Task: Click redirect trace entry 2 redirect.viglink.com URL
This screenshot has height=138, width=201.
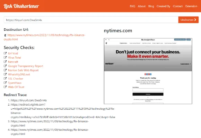Action: (x=63, y=111)
